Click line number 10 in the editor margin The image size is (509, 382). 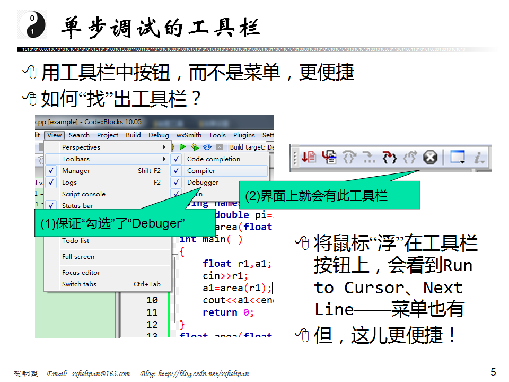coord(152,300)
